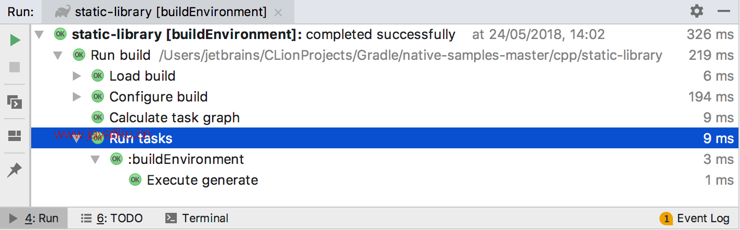Switch to the 6: TODO tool tab

click(x=112, y=219)
